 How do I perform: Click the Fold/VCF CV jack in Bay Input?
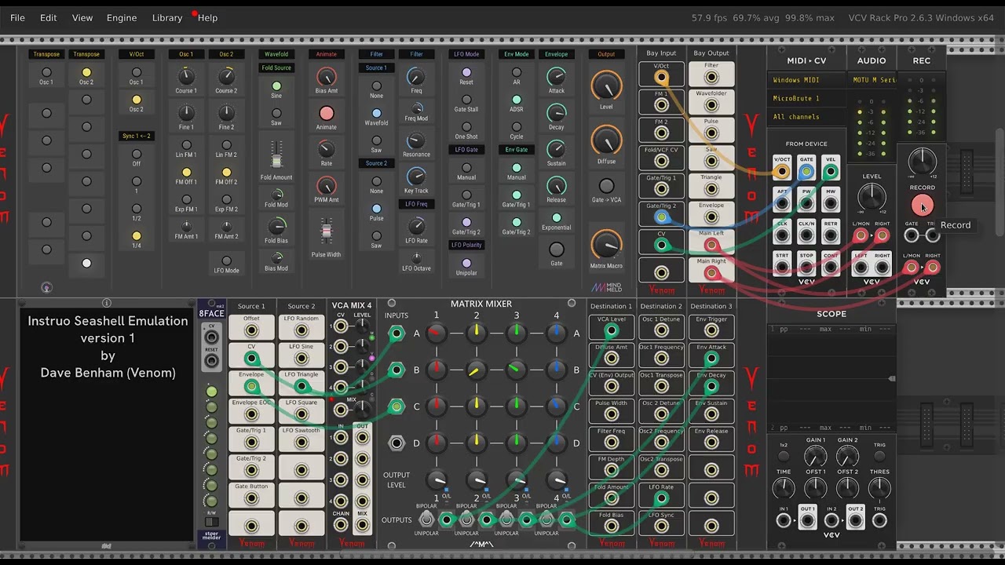click(661, 161)
